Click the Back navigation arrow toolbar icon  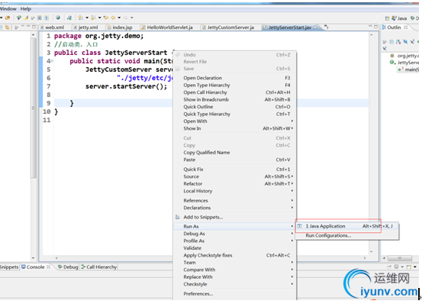[x=113, y=18]
